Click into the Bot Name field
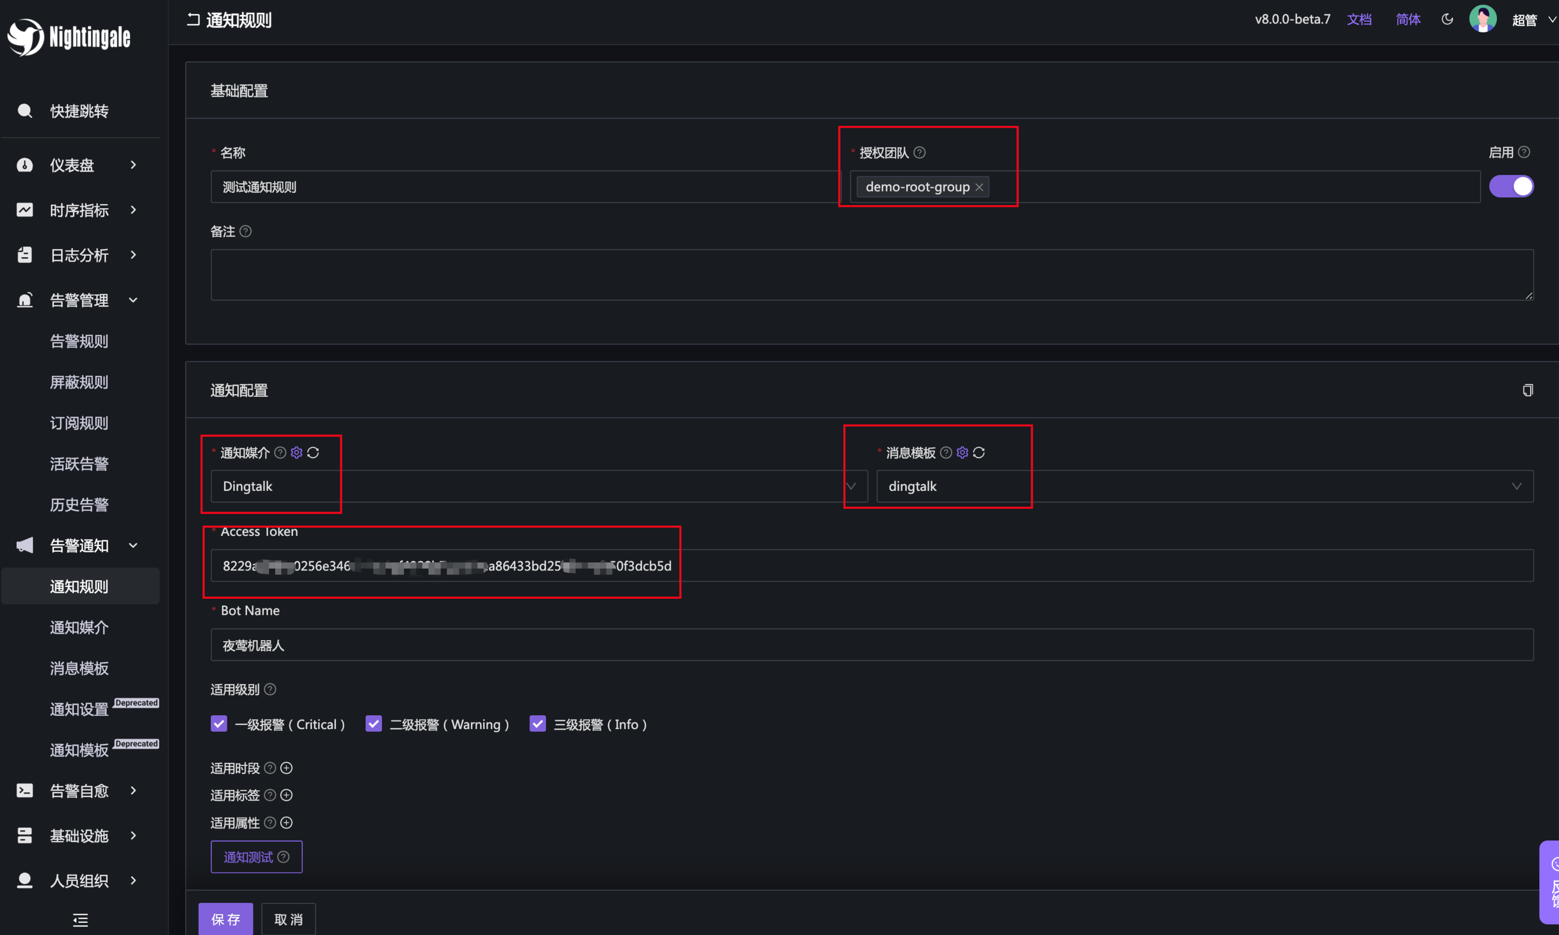1559x935 pixels. pos(872,645)
